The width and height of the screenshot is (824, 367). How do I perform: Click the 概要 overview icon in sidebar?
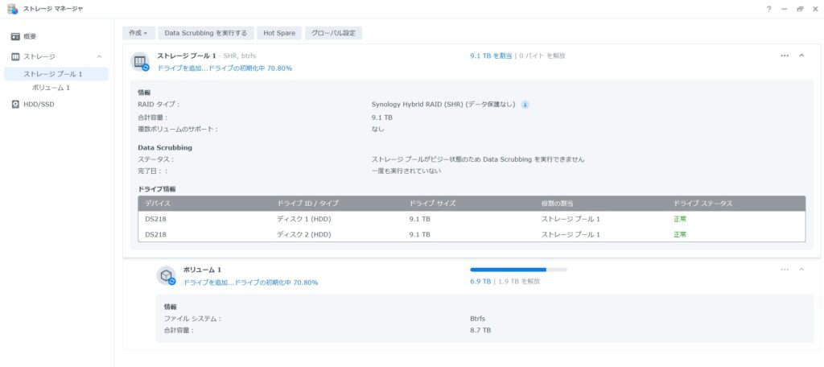[15, 37]
